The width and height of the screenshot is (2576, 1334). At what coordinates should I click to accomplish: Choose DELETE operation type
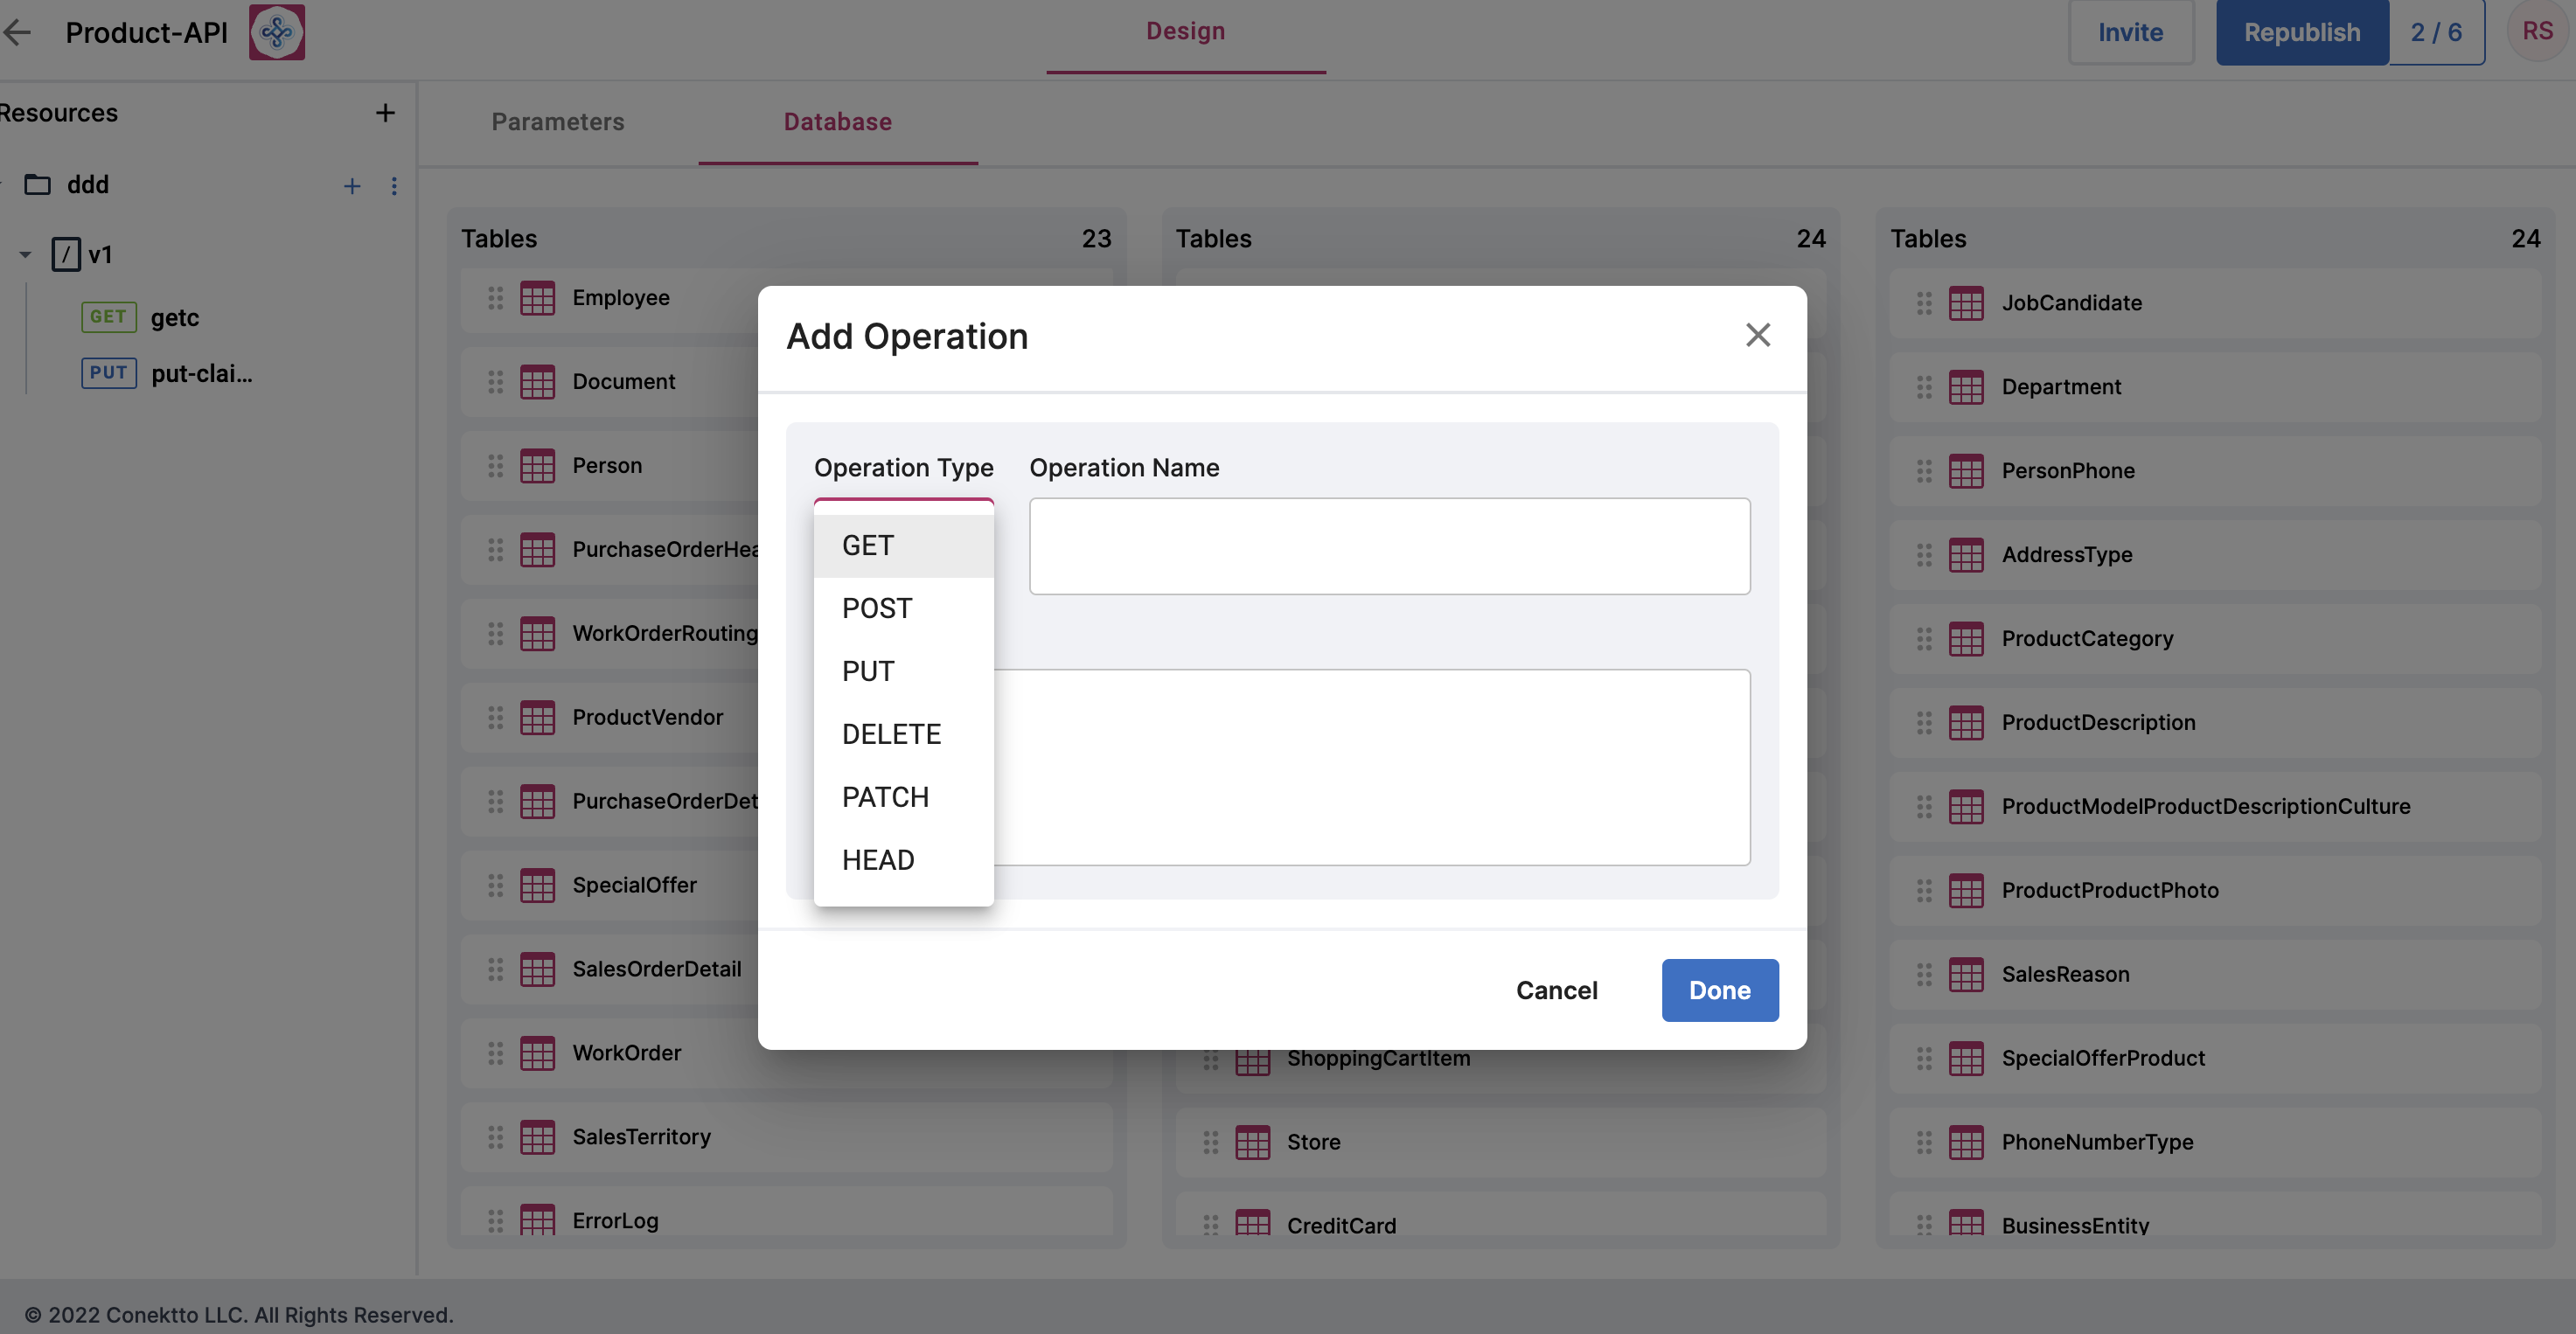coord(903,735)
